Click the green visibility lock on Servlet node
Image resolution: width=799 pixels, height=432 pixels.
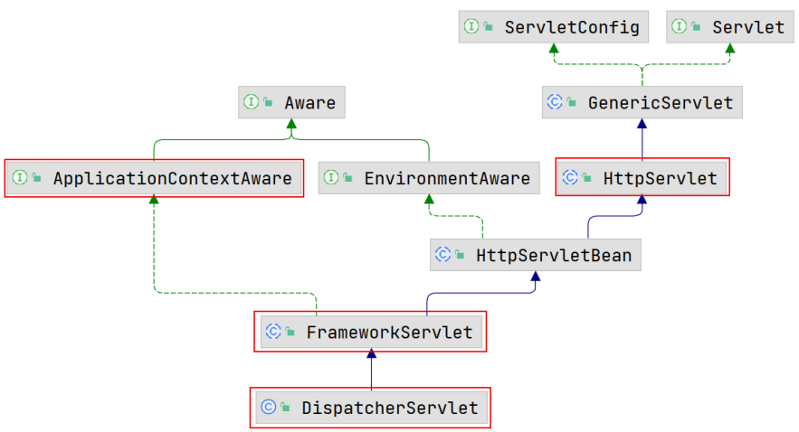point(696,28)
